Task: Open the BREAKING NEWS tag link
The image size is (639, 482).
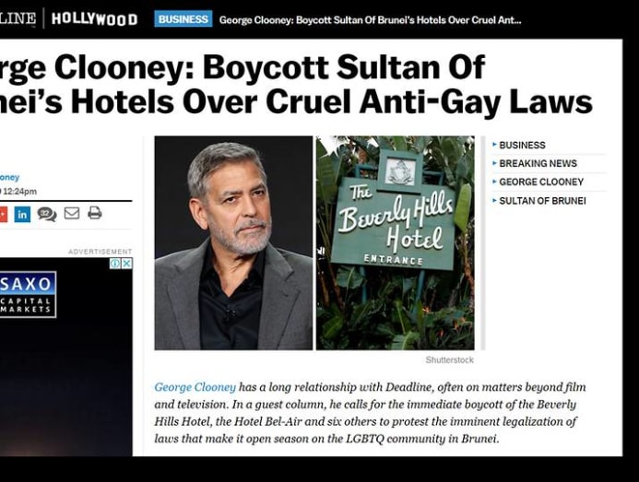Action: point(538,163)
